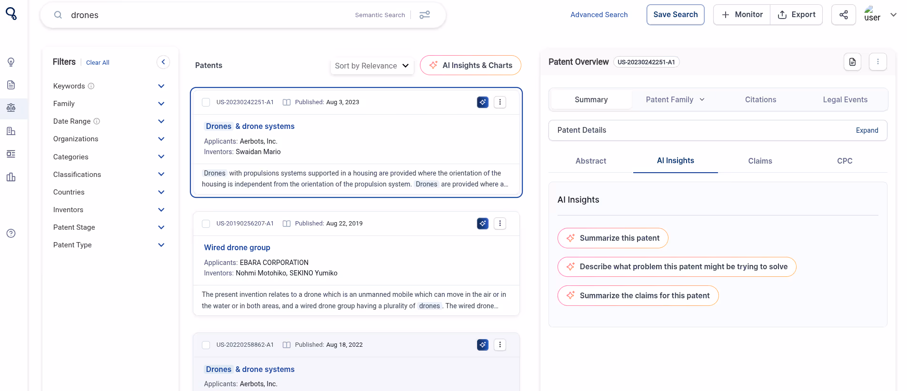Open the news list sidebar icon
Screen dimensions: 907x391
pos(11,154)
